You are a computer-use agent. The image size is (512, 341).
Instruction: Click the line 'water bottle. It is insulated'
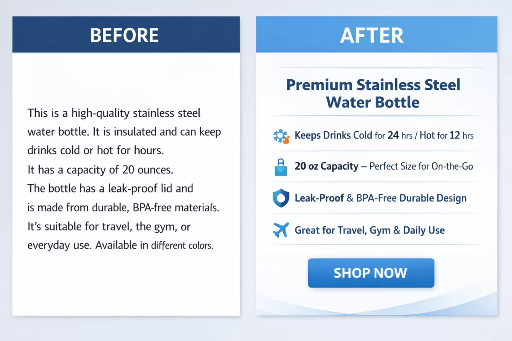click(x=124, y=132)
